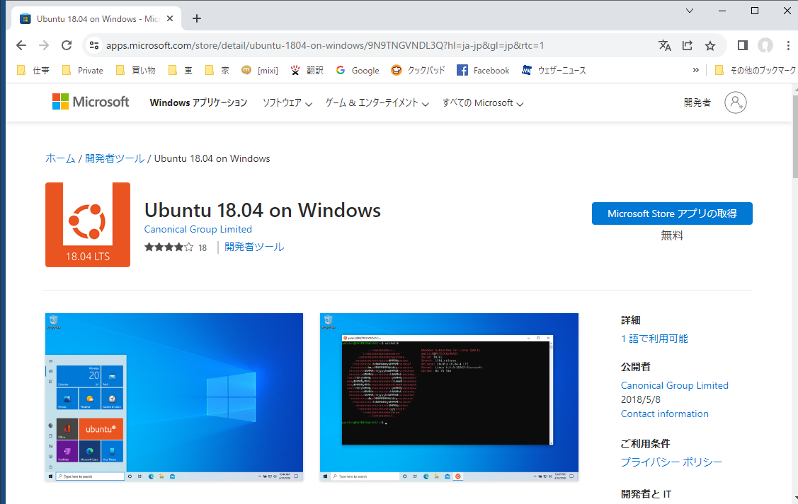Click the Ubuntu 18.04 LTS app icon

pyautogui.click(x=88, y=225)
